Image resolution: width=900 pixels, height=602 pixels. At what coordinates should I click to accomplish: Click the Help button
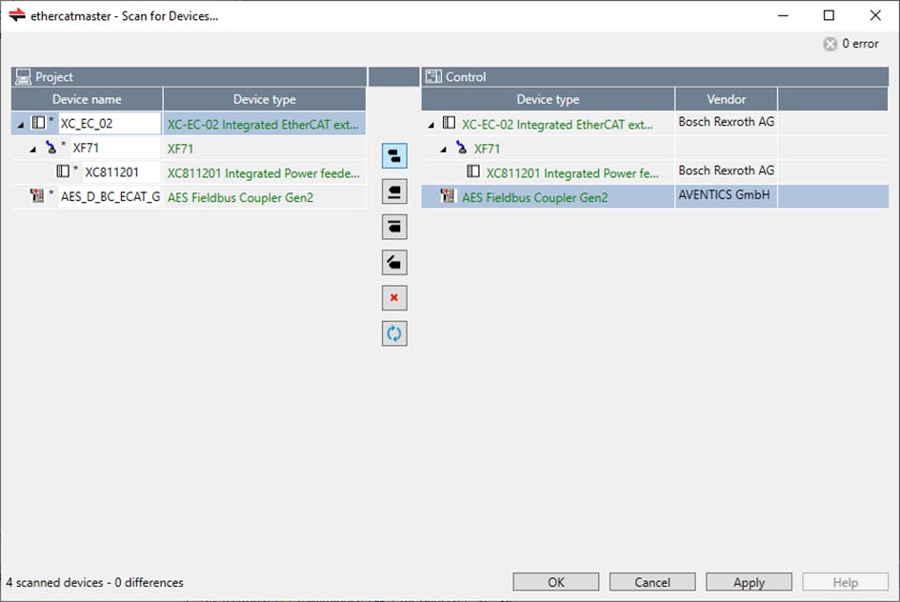[x=846, y=582]
